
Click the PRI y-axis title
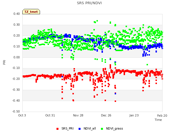tap(4, 63)
